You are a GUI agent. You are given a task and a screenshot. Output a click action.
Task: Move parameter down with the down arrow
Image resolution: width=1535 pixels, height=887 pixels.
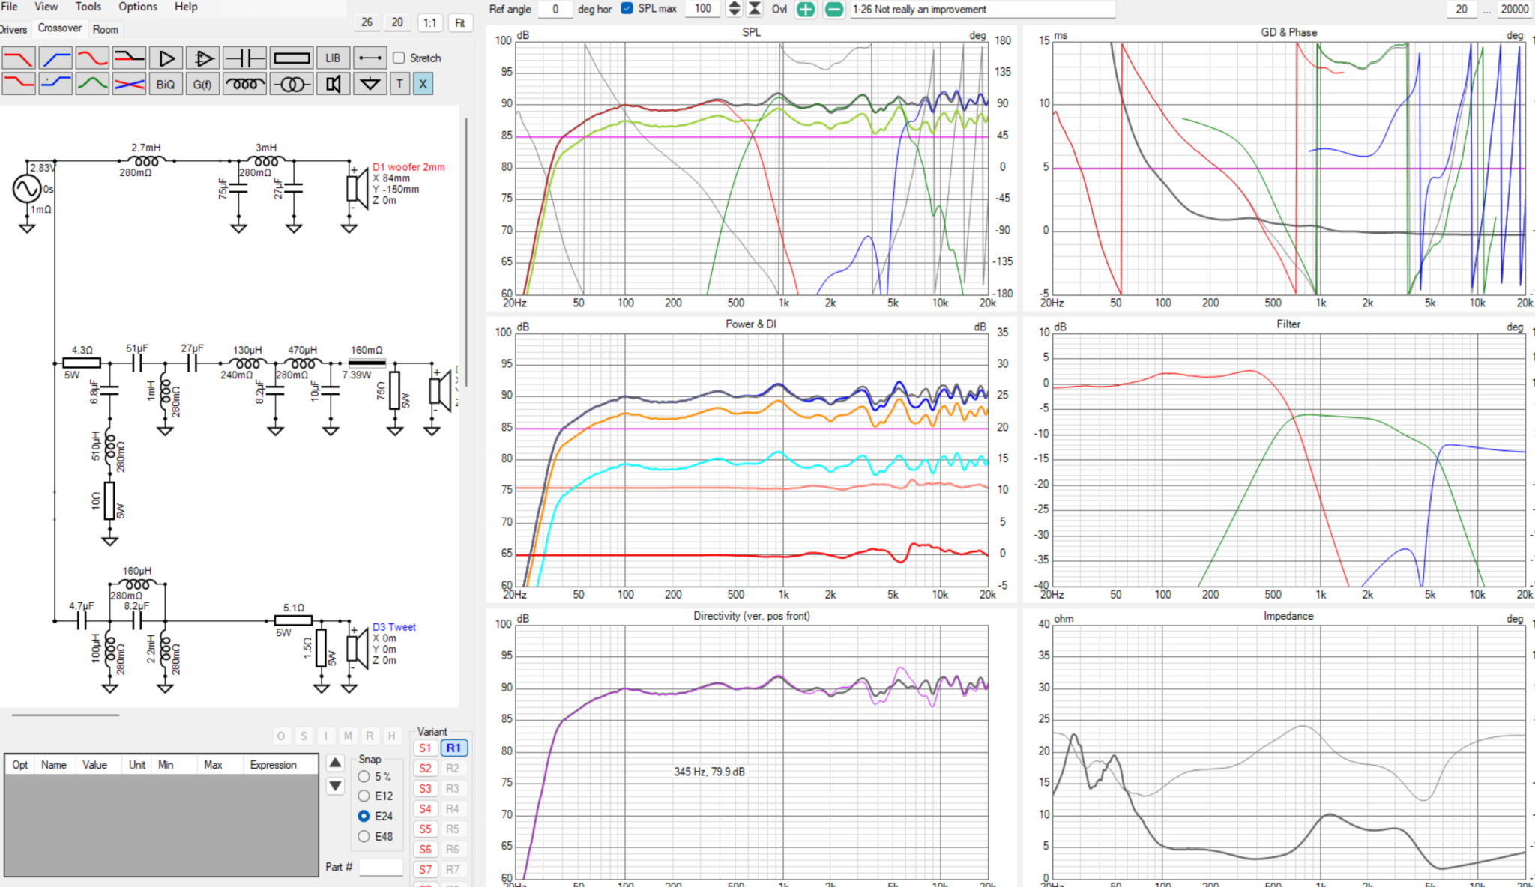pos(335,786)
